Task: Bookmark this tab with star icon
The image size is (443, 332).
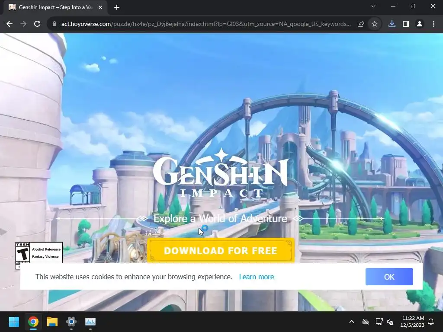Action: coord(374,24)
